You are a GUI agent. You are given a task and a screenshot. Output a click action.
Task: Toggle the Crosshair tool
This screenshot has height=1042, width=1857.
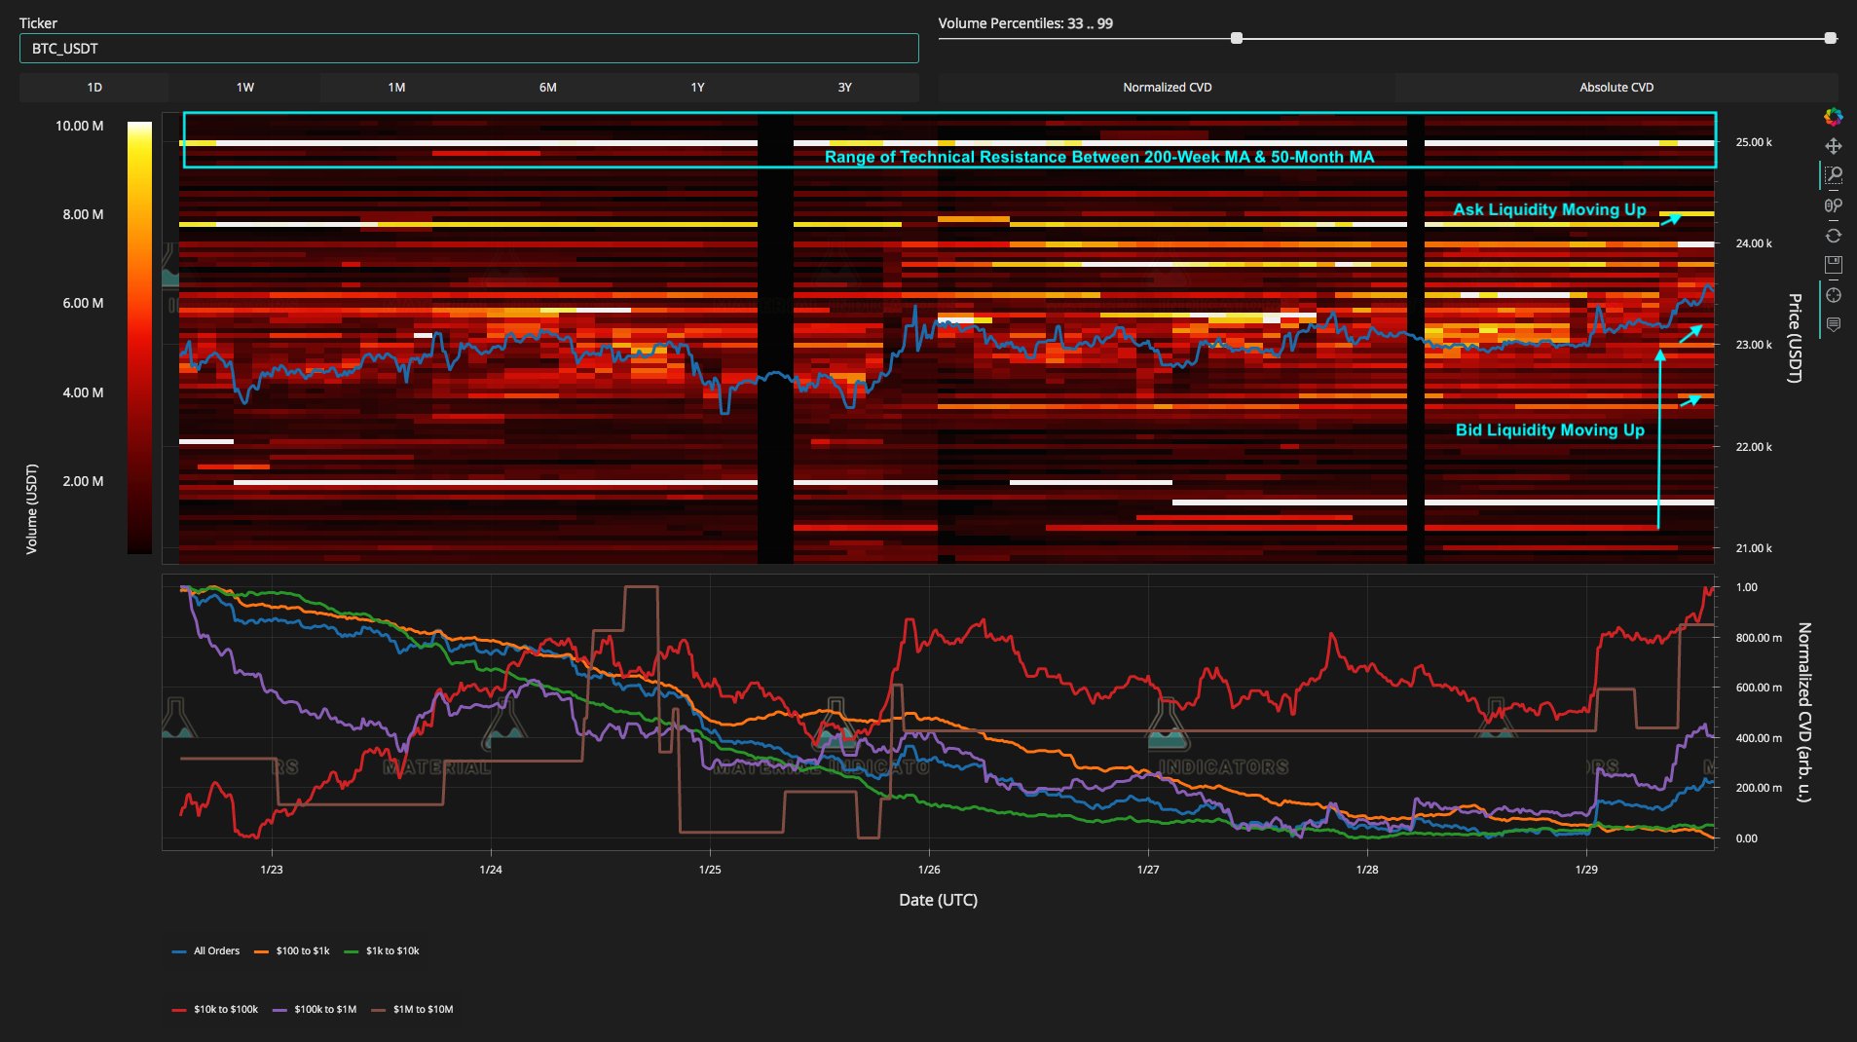coord(1833,295)
